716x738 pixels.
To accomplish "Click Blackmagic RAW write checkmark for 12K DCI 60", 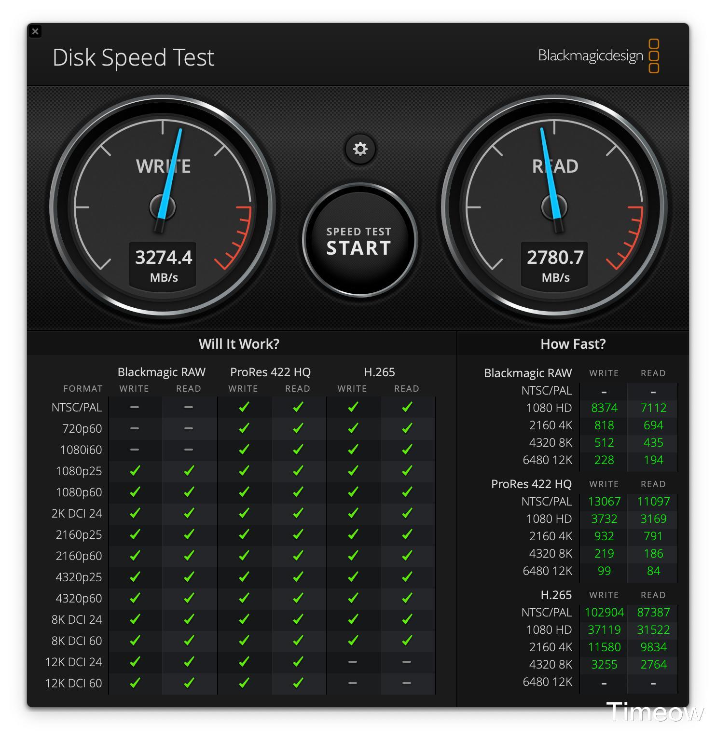I will [x=135, y=683].
